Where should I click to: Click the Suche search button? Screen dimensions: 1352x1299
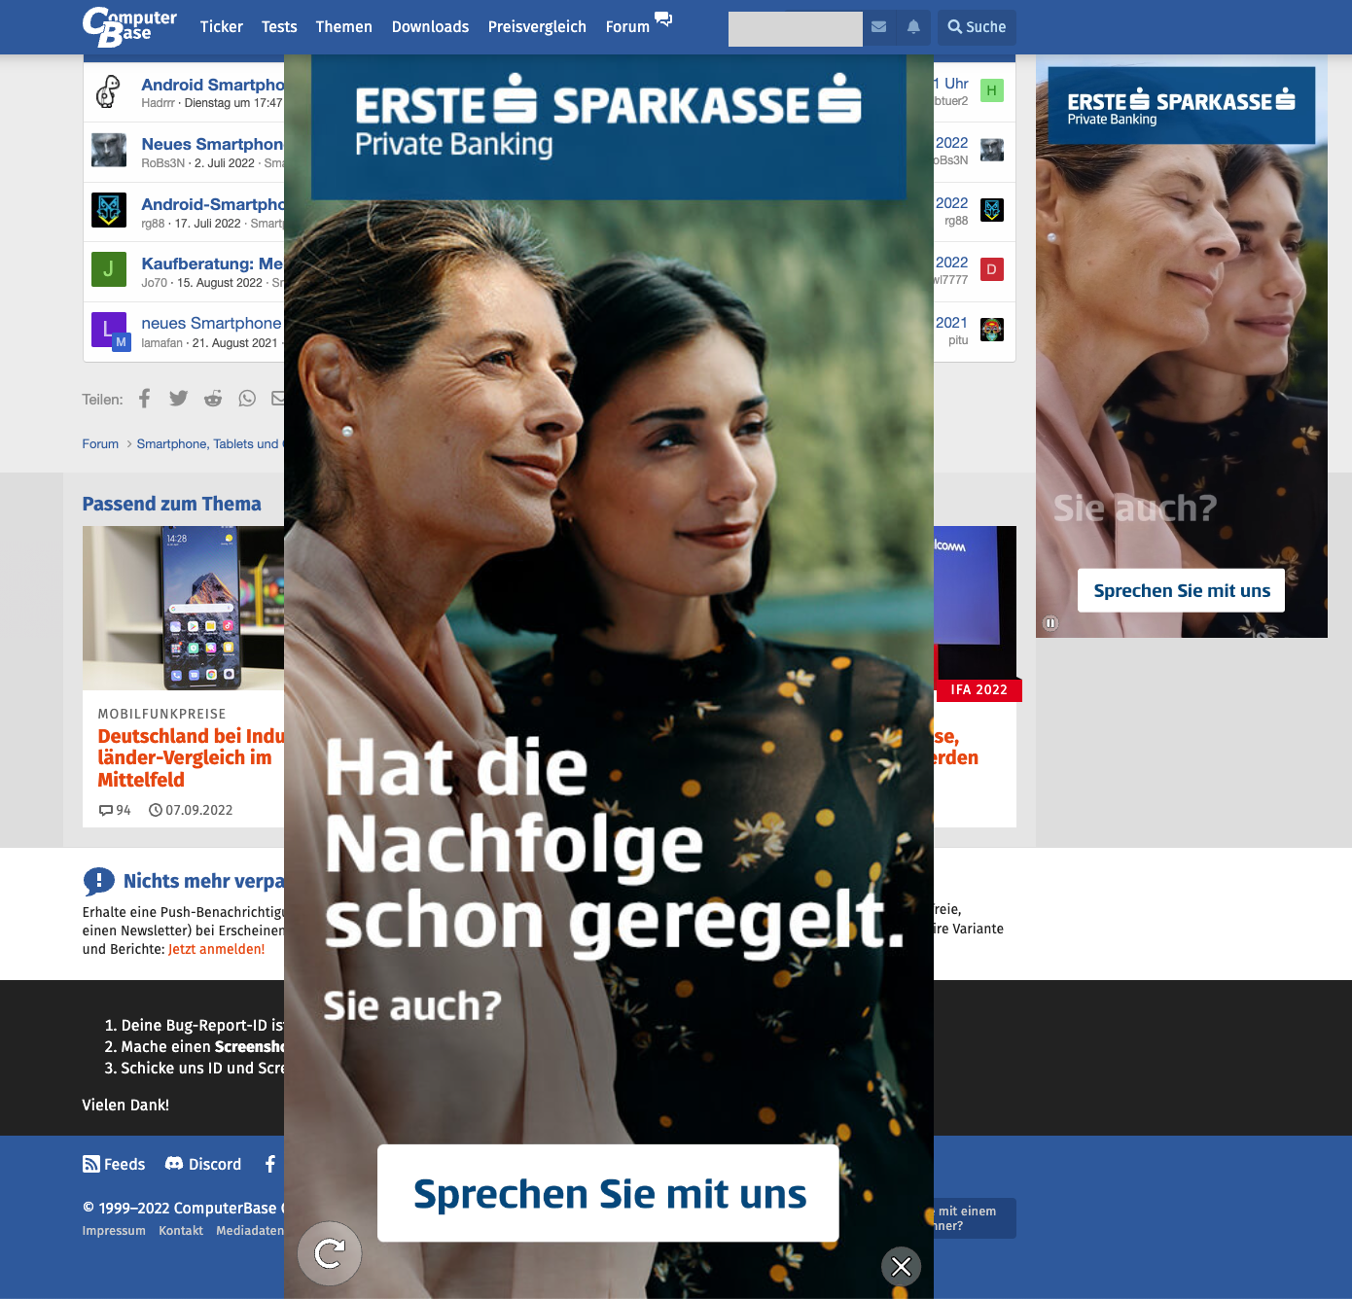[977, 27]
